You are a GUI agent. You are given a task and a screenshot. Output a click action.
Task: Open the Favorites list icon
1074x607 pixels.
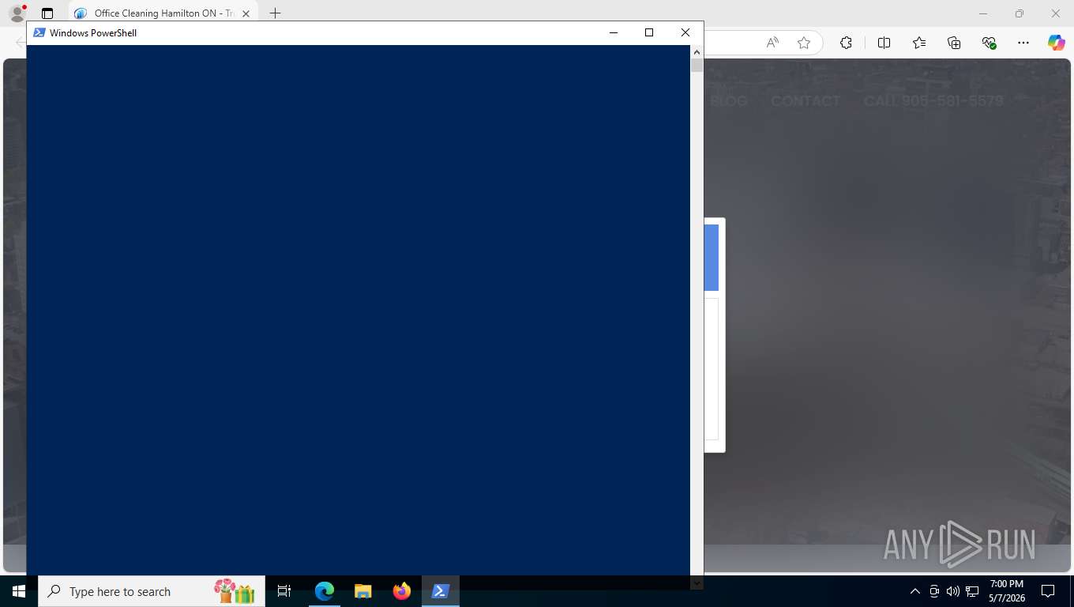pyautogui.click(x=919, y=43)
